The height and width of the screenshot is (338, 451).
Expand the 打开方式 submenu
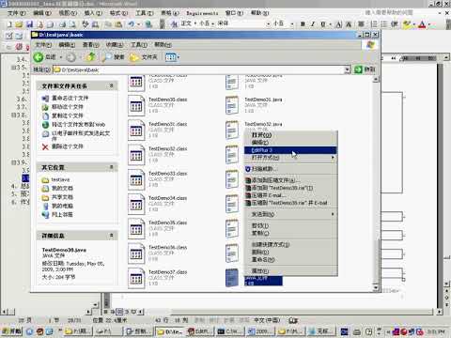coord(290,158)
